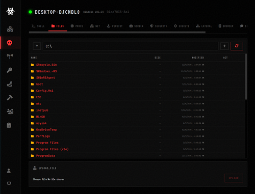
Task: Refresh the file listing with red icon
Action: pyautogui.click(x=237, y=46)
